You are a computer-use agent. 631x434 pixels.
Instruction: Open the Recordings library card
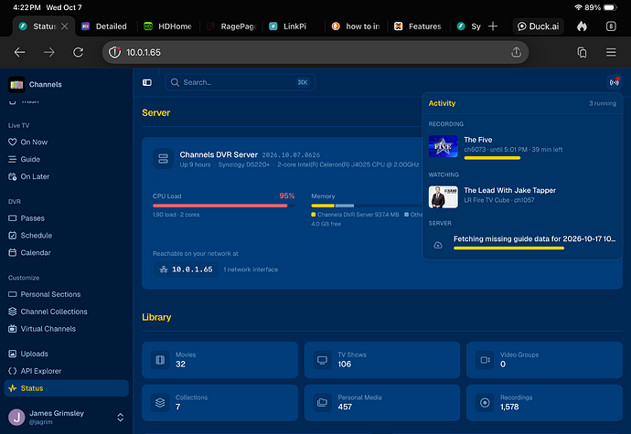[x=544, y=403]
